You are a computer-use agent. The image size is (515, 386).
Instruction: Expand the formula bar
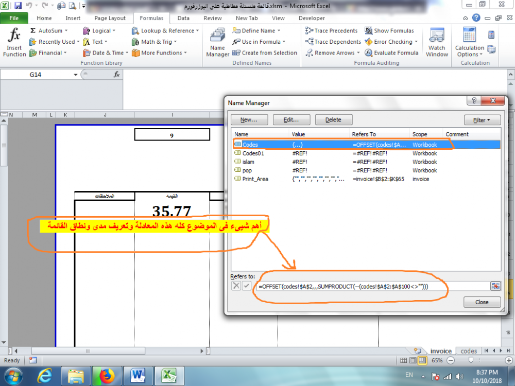[x=510, y=75]
